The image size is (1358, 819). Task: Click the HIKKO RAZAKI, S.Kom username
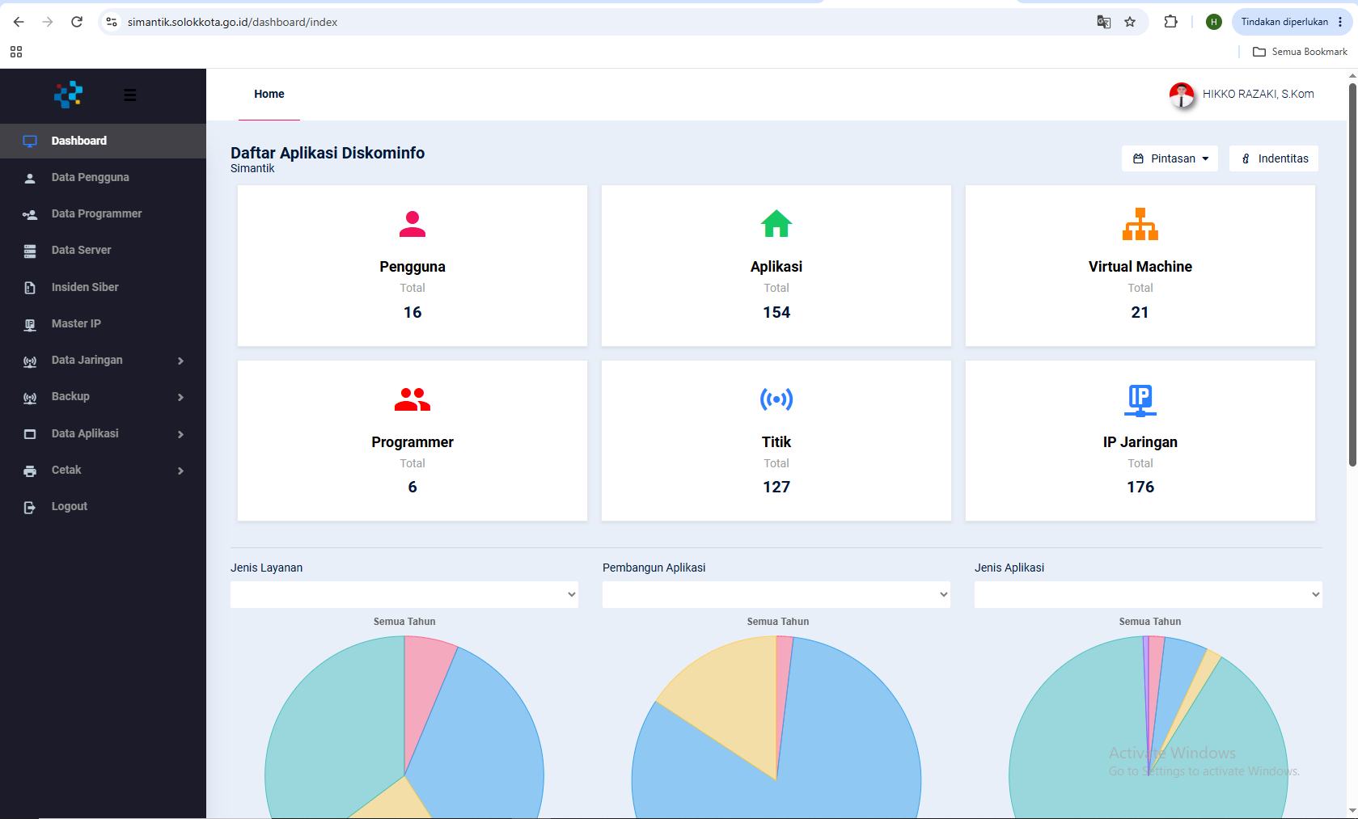click(x=1259, y=95)
